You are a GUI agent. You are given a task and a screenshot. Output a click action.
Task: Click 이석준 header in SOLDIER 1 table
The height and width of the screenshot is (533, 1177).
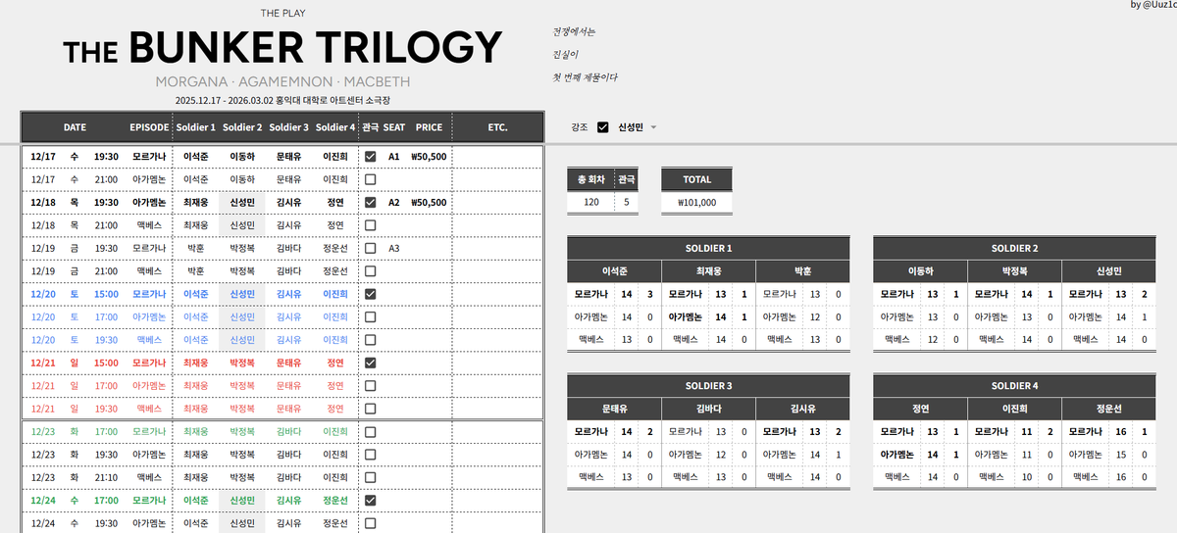614,271
